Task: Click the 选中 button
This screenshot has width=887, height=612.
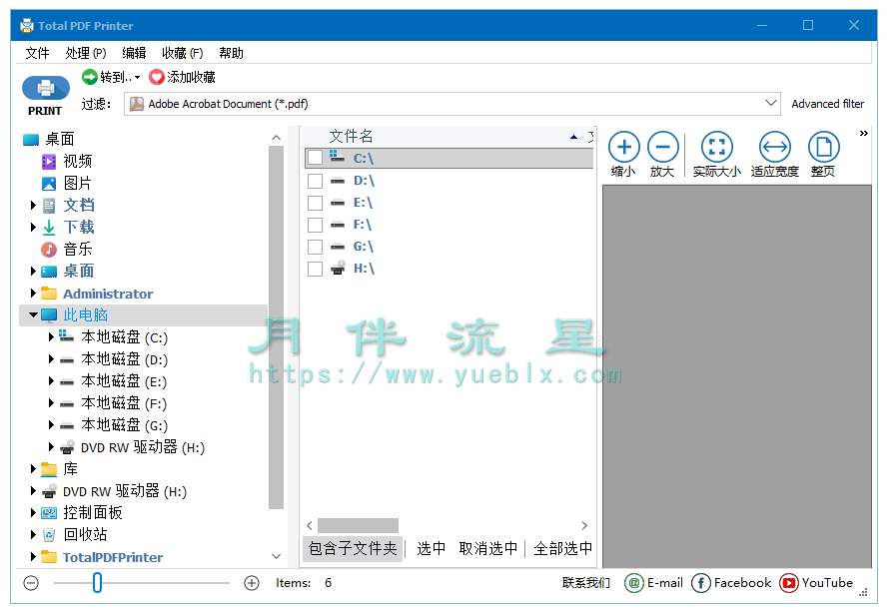Action: (x=432, y=548)
